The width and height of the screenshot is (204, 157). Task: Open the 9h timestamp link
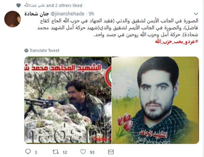[91, 14]
